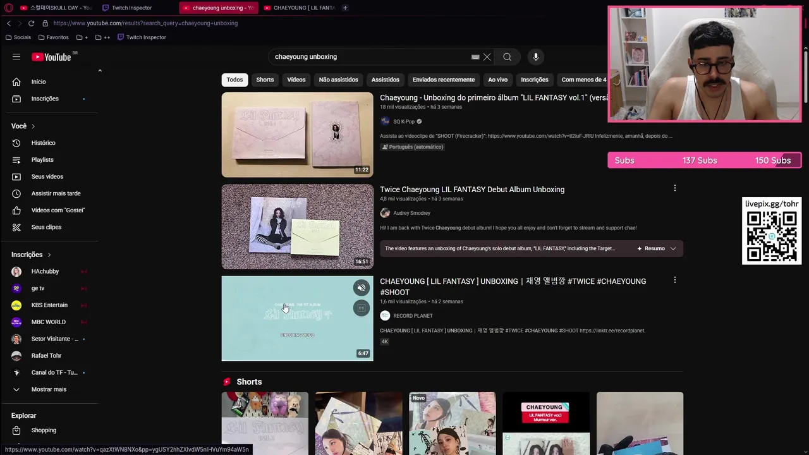Click the YouTube logo
The width and height of the screenshot is (809, 455).
tap(52, 57)
